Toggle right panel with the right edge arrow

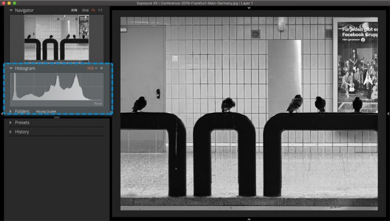tap(388, 114)
